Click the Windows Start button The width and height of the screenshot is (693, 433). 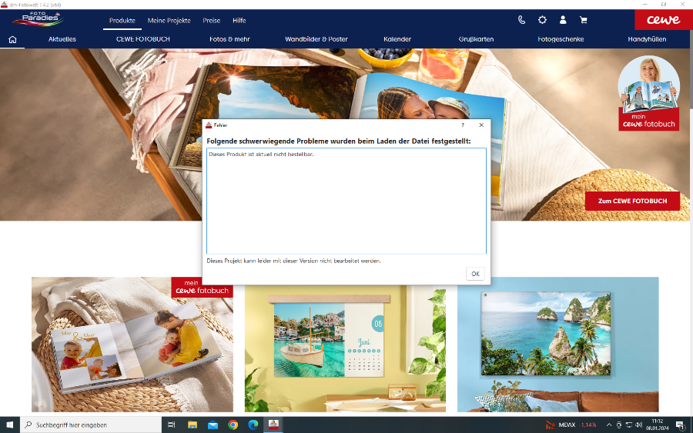10,425
